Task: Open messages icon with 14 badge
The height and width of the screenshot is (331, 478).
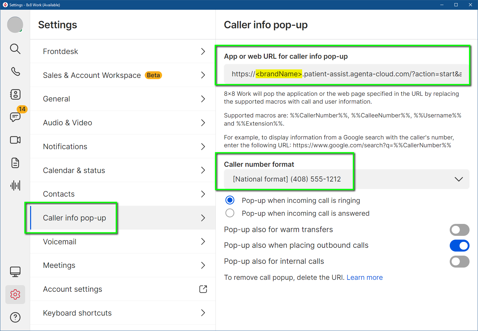Action: pos(15,117)
